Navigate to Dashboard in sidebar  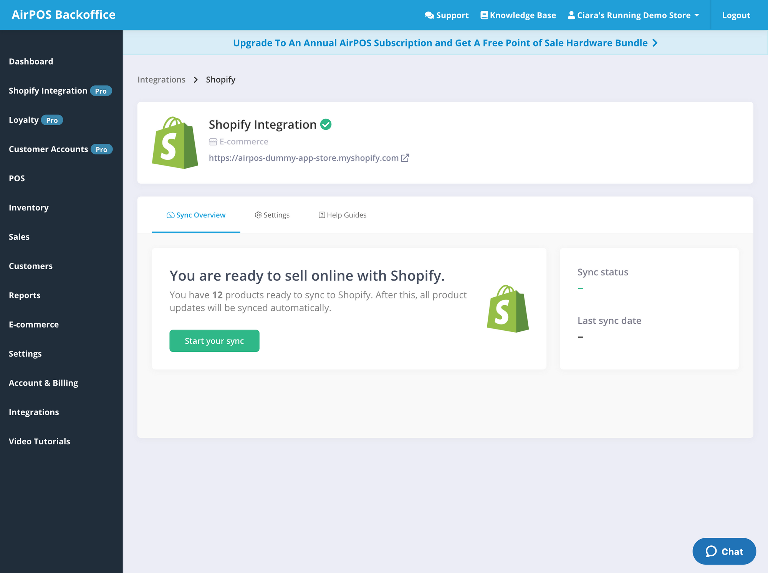coord(31,61)
